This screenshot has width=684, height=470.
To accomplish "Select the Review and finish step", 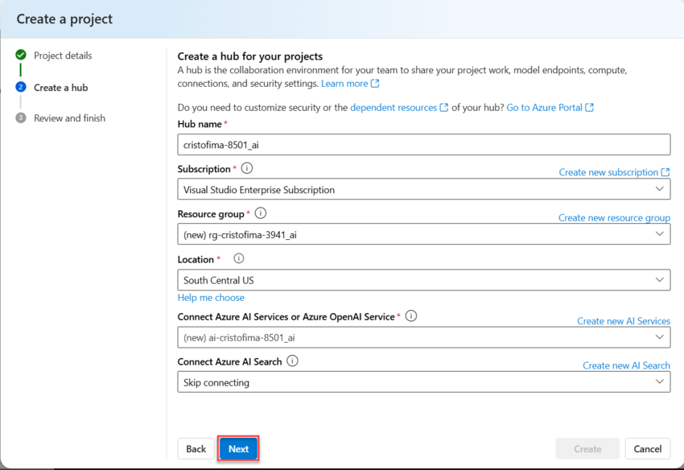I will [x=69, y=118].
